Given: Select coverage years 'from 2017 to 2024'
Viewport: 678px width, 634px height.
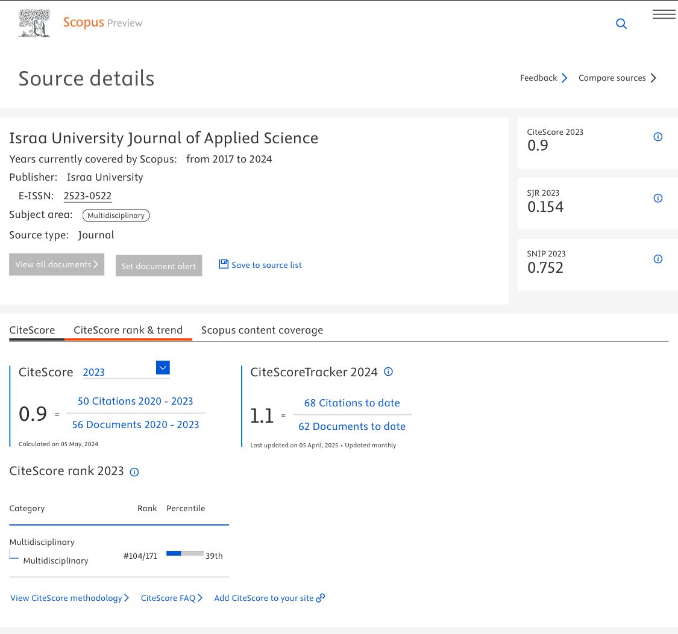Looking at the screenshot, I should [229, 159].
